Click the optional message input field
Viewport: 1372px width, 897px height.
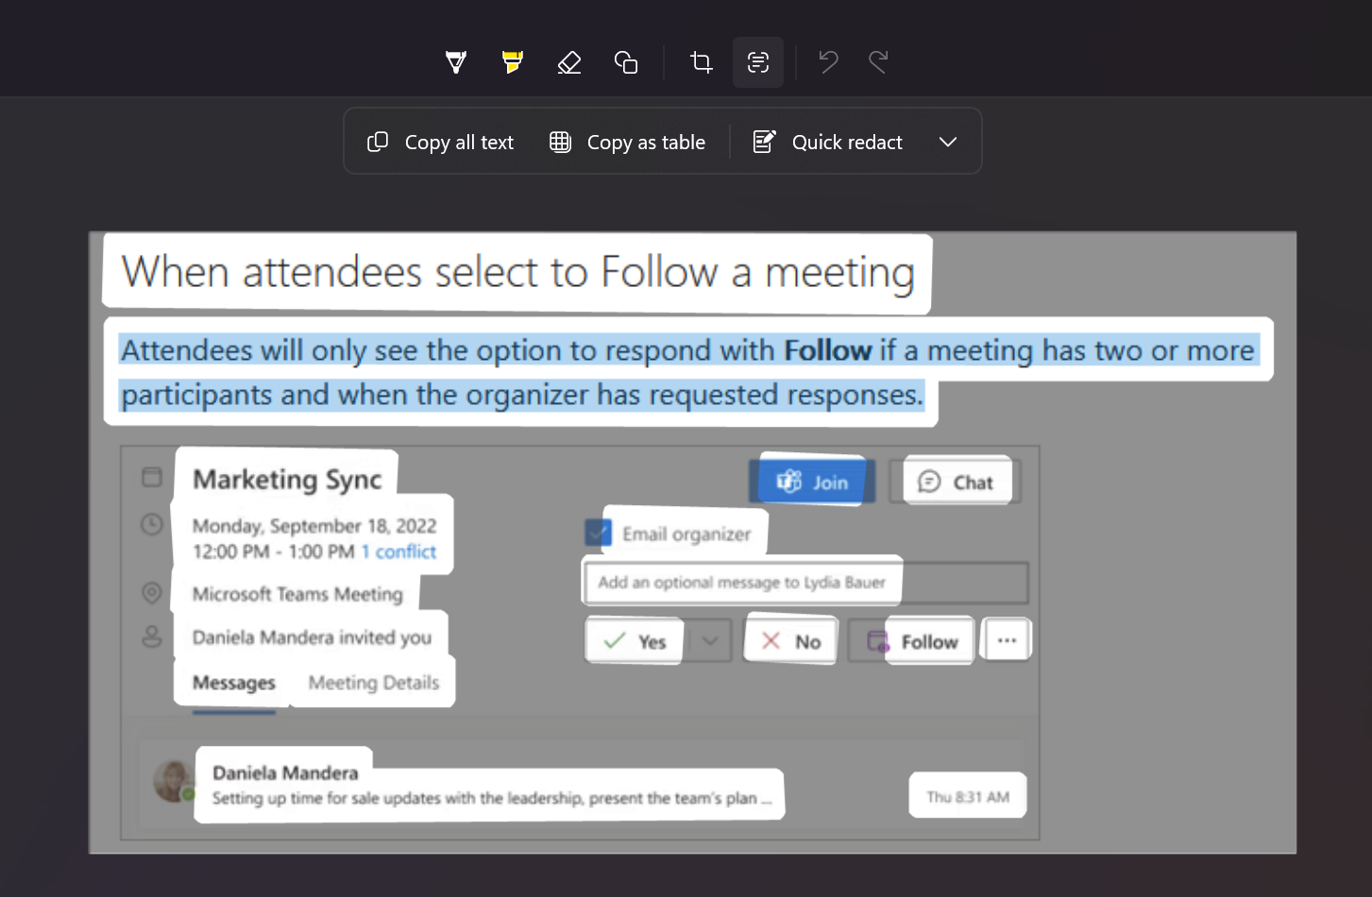click(x=804, y=582)
